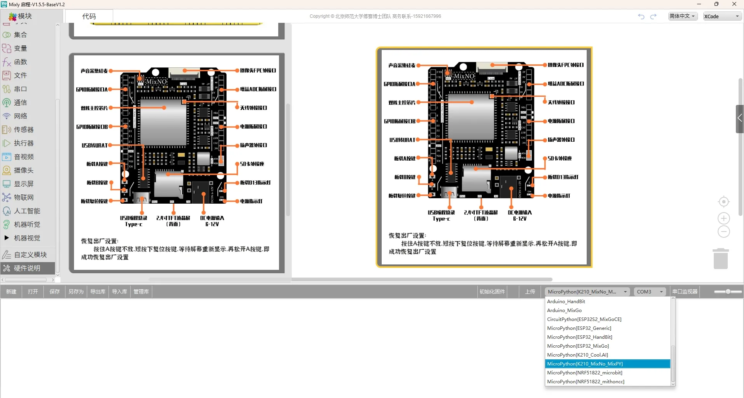Expand the 机器视觉 tree category

[x=7, y=238]
